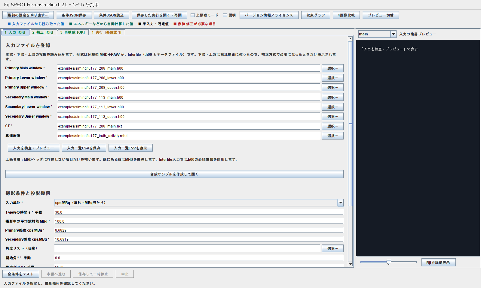Click scrollbar up arrow of input panel
Viewport: 481px width, 288px height.
[x=350, y=39]
